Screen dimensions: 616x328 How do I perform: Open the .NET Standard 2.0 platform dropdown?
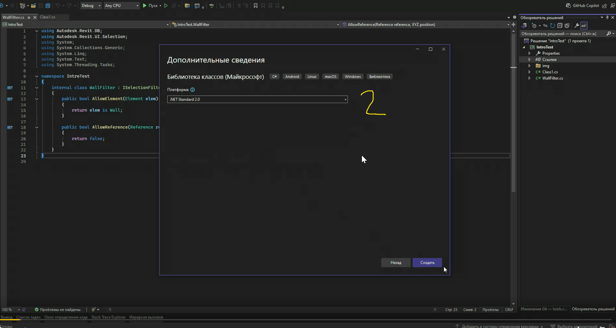(x=257, y=99)
